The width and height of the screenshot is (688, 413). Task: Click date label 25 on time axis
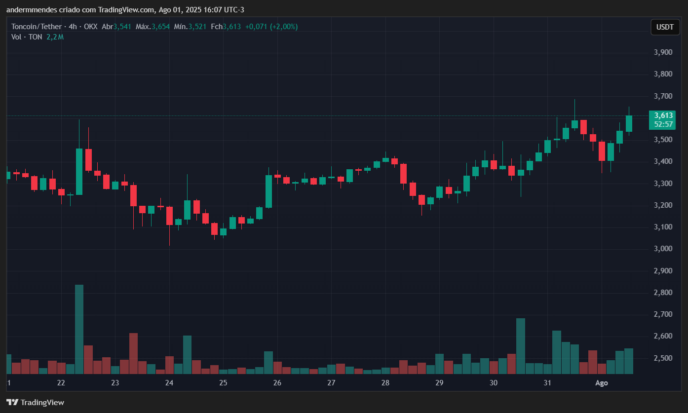pos(223,383)
